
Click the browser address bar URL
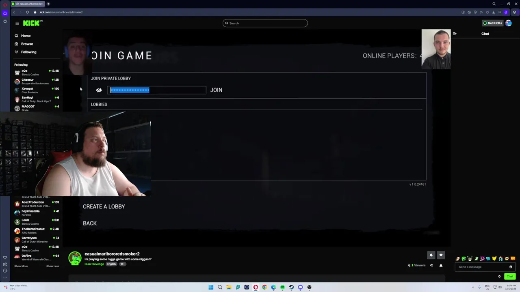tap(61, 12)
